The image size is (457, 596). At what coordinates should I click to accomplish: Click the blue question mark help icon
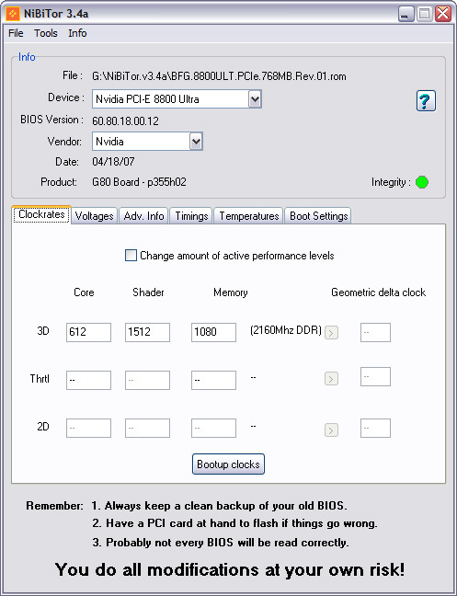tap(426, 101)
